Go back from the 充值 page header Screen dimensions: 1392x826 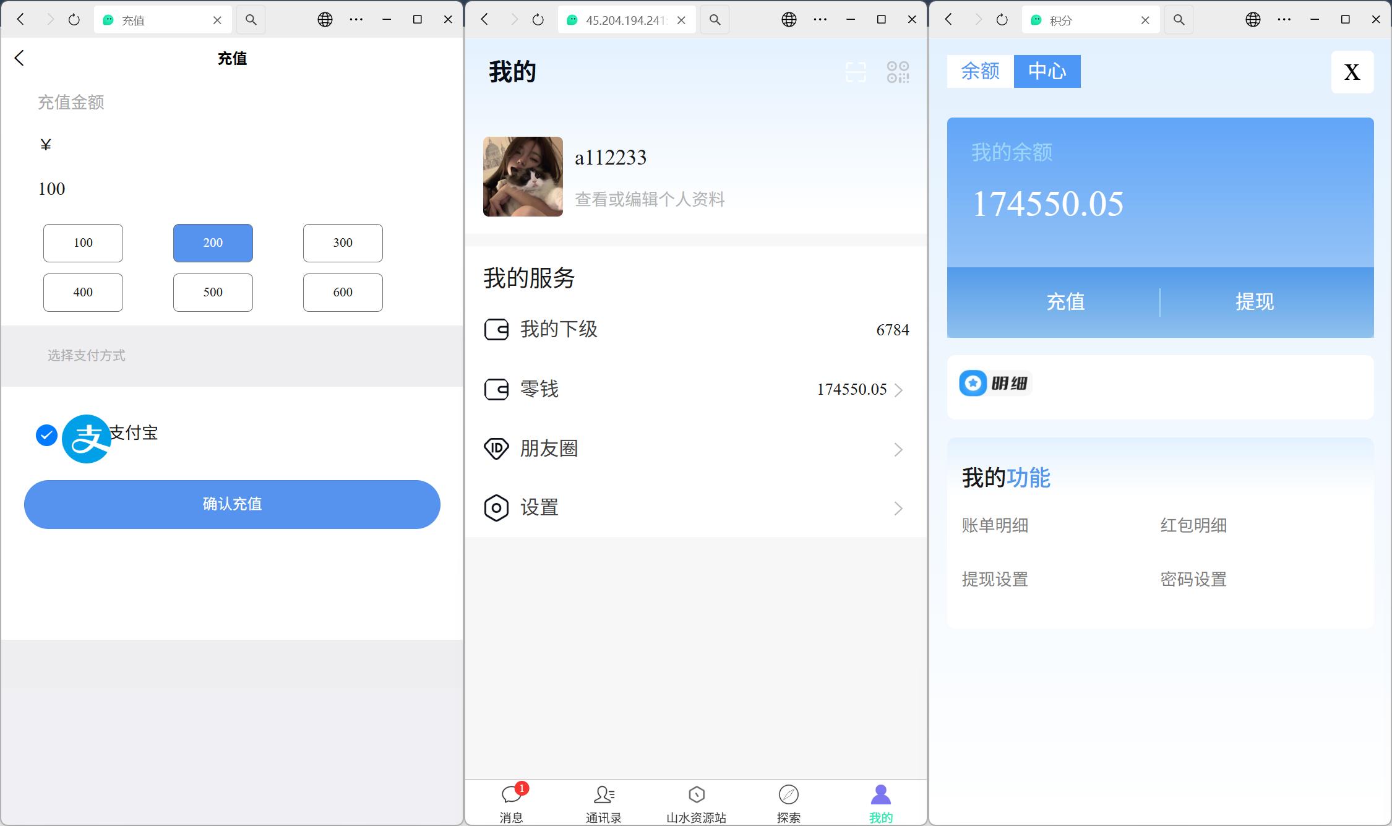19,58
